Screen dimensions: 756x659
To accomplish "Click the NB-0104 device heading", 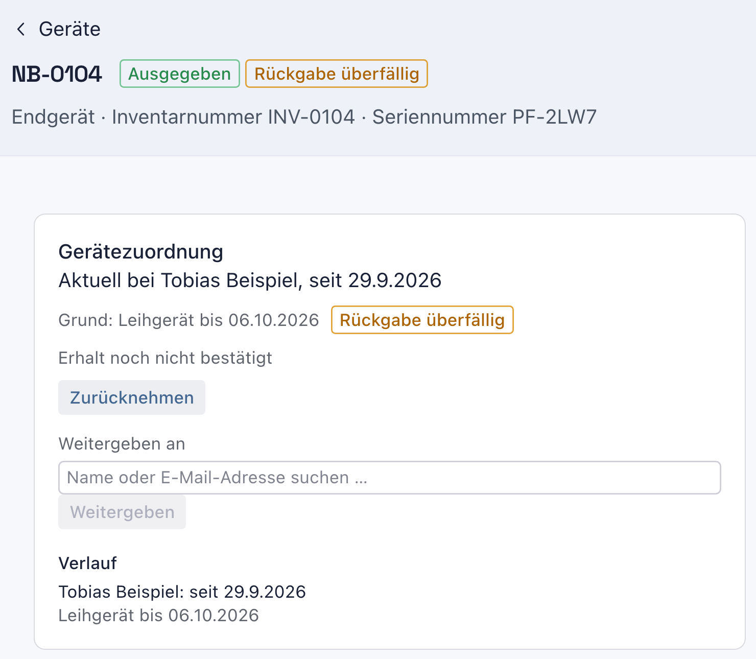I will (x=57, y=74).
